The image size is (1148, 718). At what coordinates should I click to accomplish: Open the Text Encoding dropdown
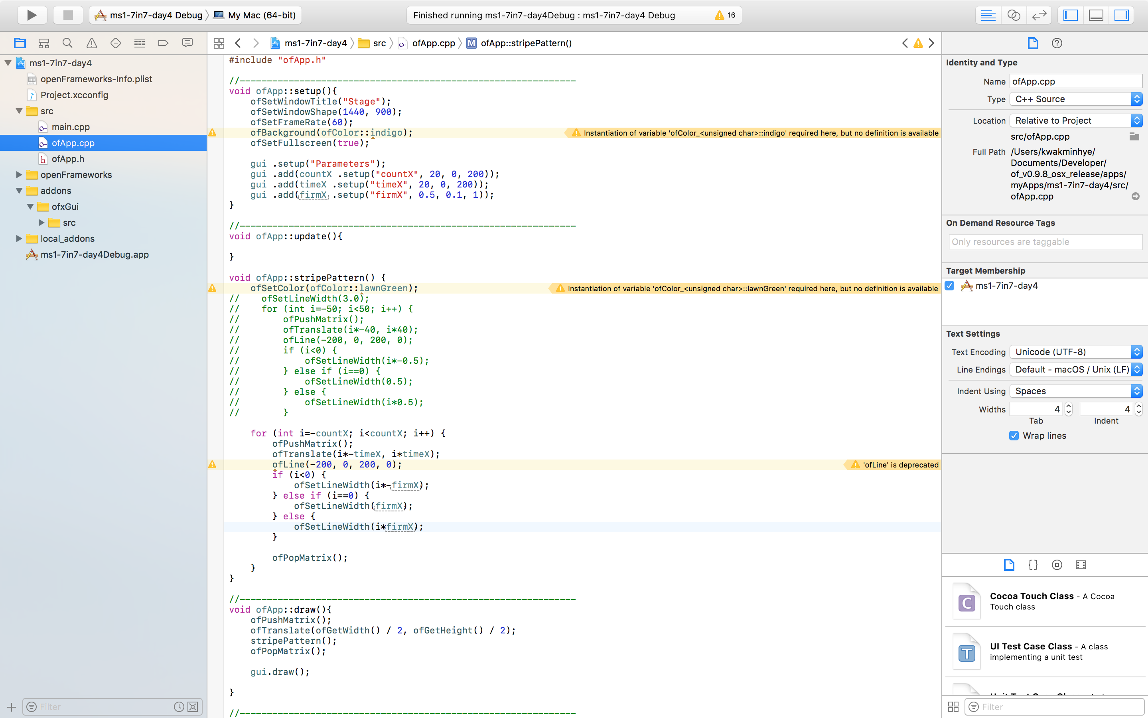pyautogui.click(x=1075, y=352)
